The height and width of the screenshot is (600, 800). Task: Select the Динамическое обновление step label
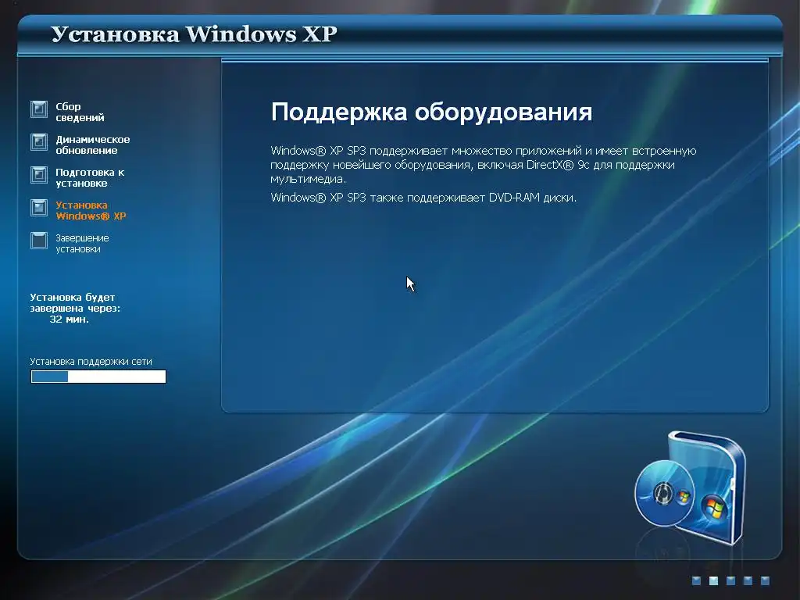click(x=92, y=145)
